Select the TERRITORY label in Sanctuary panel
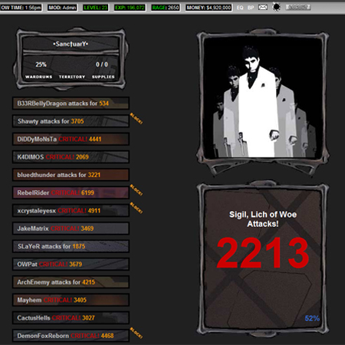Viewport: 345px width, 345px height. tap(72, 77)
